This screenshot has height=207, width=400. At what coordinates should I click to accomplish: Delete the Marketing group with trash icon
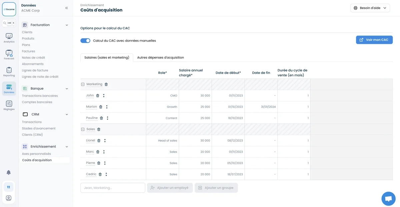pos(106,85)
